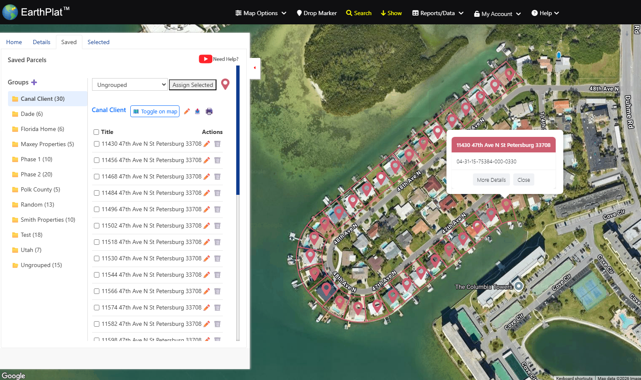Open the edit pencil for Canal Client group

[187, 111]
